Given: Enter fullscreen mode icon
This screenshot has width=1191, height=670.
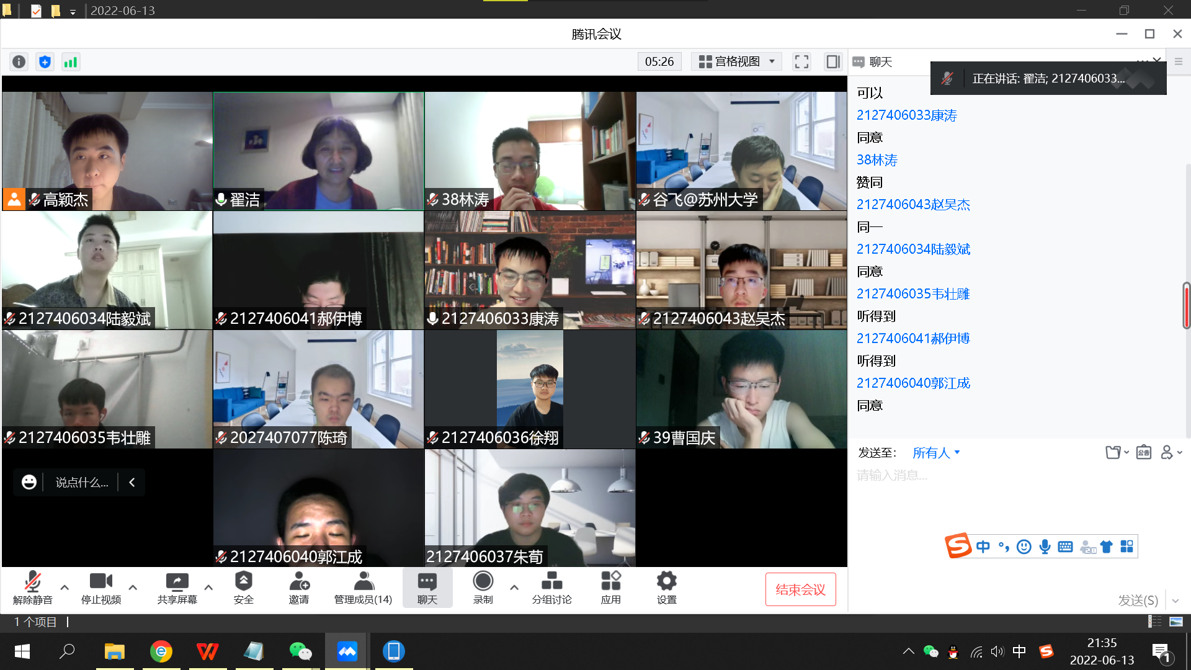Looking at the screenshot, I should (x=801, y=61).
